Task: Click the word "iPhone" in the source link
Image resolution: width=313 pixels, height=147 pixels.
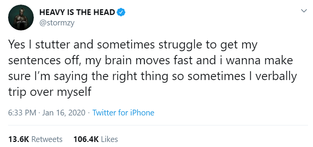Action: coord(142,113)
